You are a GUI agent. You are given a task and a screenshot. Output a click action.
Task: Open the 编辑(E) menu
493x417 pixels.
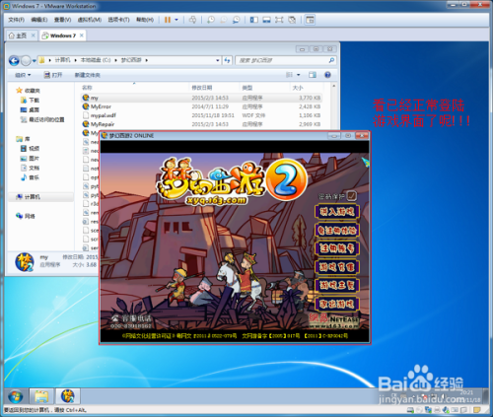39,20
